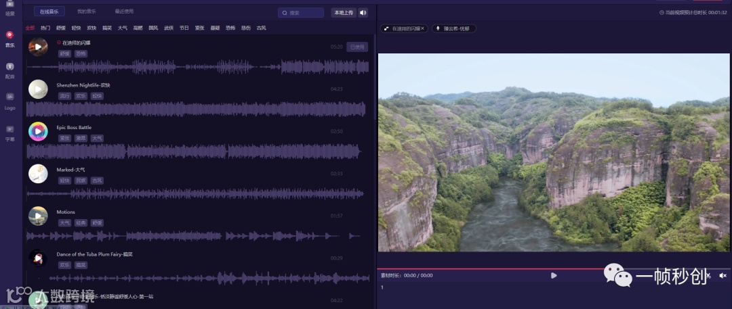Filter music by 武侠 category
This screenshot has height=309, width=732.
[169, 28]
